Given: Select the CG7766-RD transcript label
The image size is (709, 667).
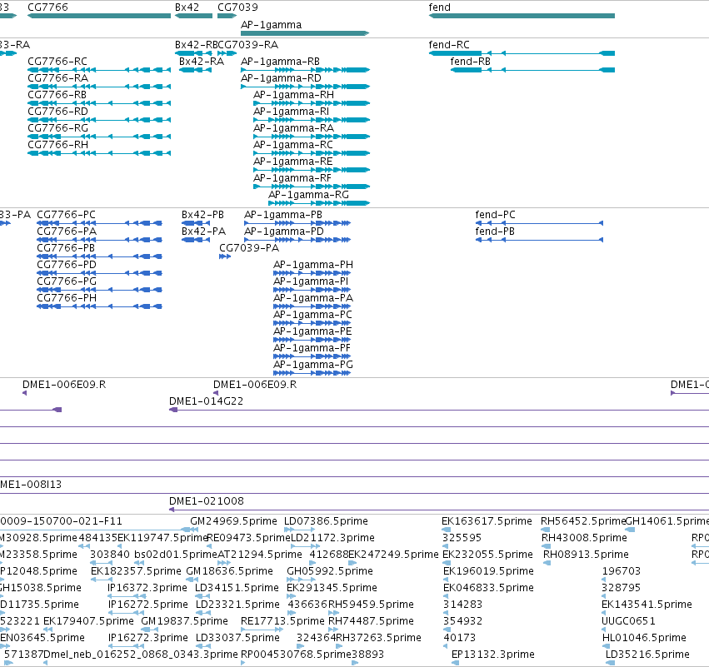Looking at the screenshot, I should click(57, 112).
